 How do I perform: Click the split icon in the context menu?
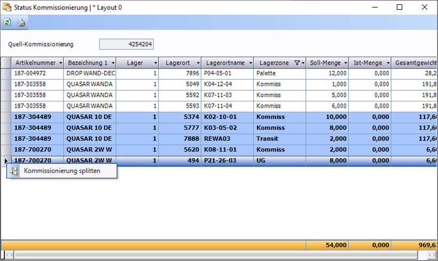pyautogui.click(x=14, y=171)
